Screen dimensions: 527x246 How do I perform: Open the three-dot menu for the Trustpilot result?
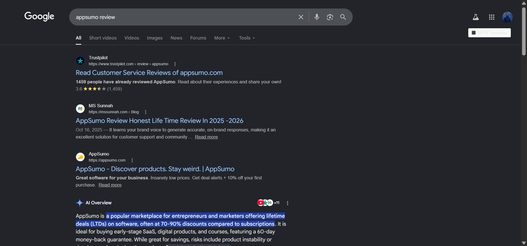175,64
